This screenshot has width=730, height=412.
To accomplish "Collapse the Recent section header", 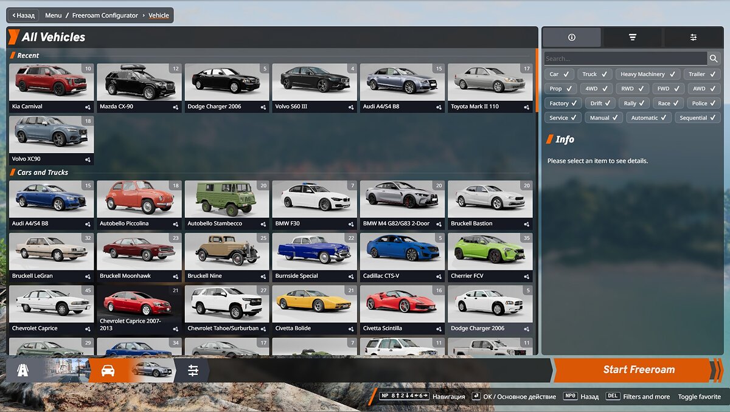I will coord(28,55).
